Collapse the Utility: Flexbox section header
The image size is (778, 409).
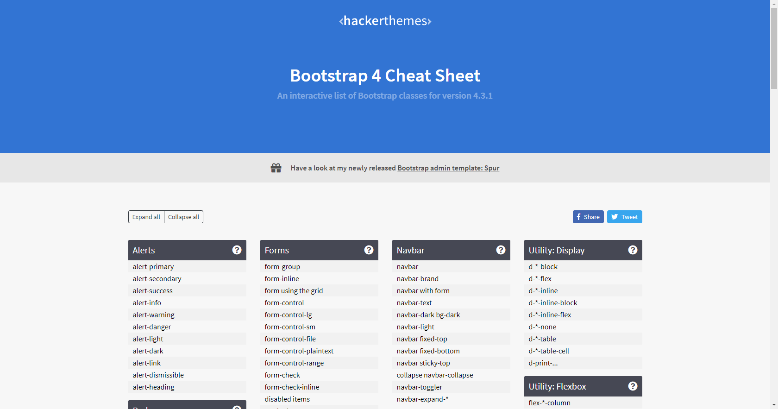583,386
